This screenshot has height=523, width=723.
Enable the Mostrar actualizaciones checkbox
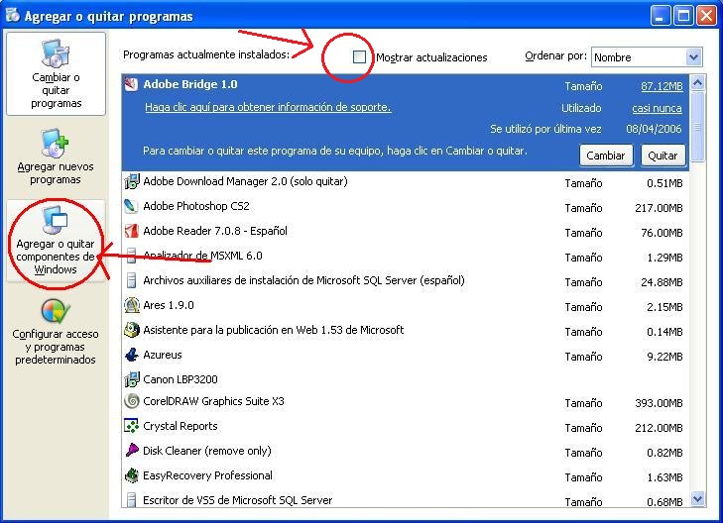359,57
